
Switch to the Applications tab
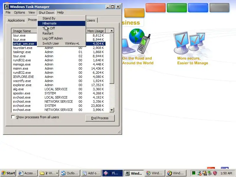pyautogui.click(x=16, y=20)
